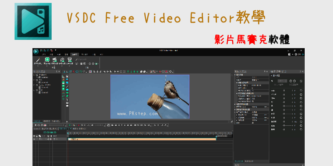Click the green plus Add Object icon
The image size is (333, 166).
tap(47, 60)
